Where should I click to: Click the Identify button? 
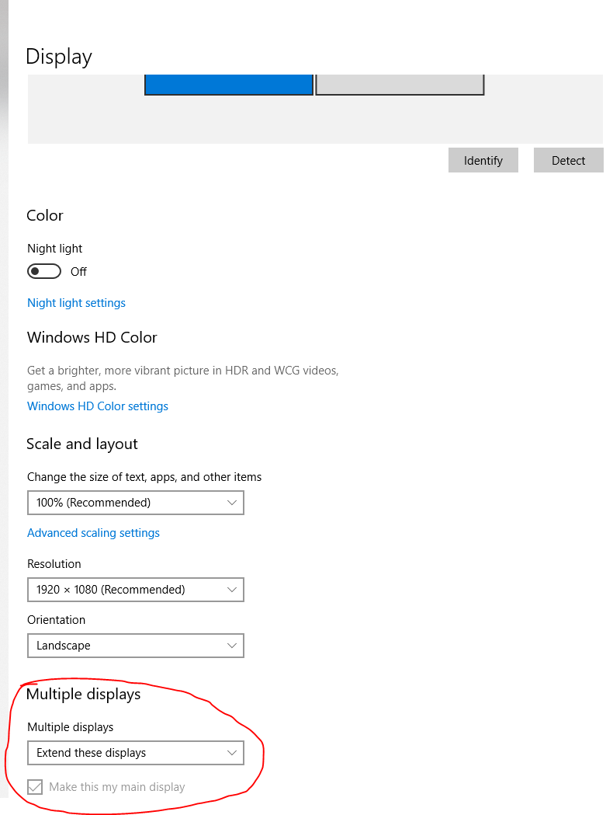[x=483, y=160]
